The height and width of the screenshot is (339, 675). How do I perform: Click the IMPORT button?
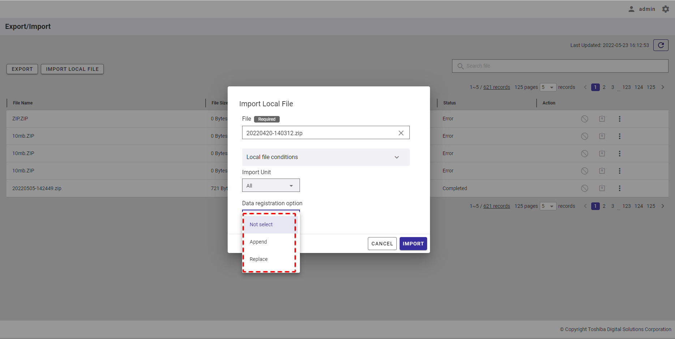(413, 244)
